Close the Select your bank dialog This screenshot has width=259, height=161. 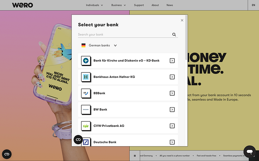[x=182, y=20]
